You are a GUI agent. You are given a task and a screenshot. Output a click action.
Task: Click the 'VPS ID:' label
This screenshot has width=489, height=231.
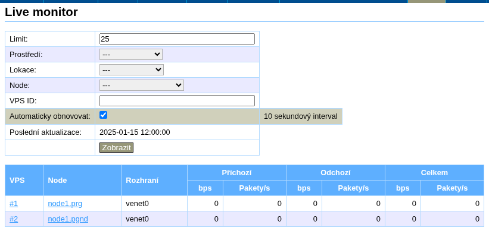point(23,101)
